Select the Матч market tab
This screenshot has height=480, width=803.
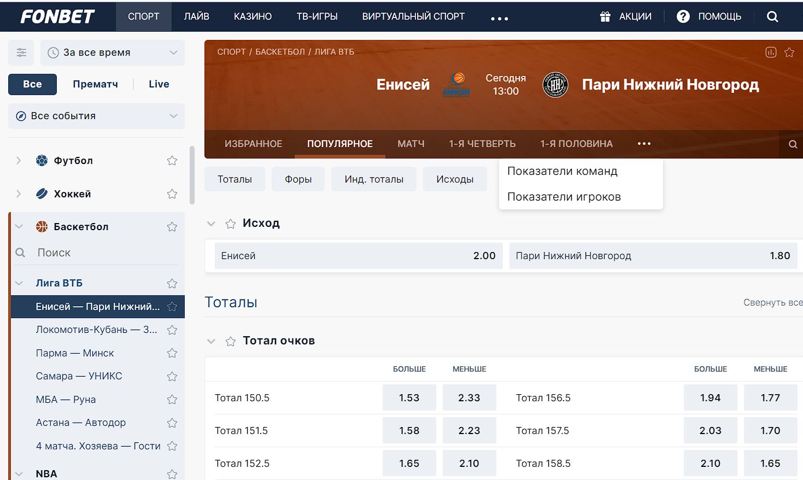tap(411, 144)
